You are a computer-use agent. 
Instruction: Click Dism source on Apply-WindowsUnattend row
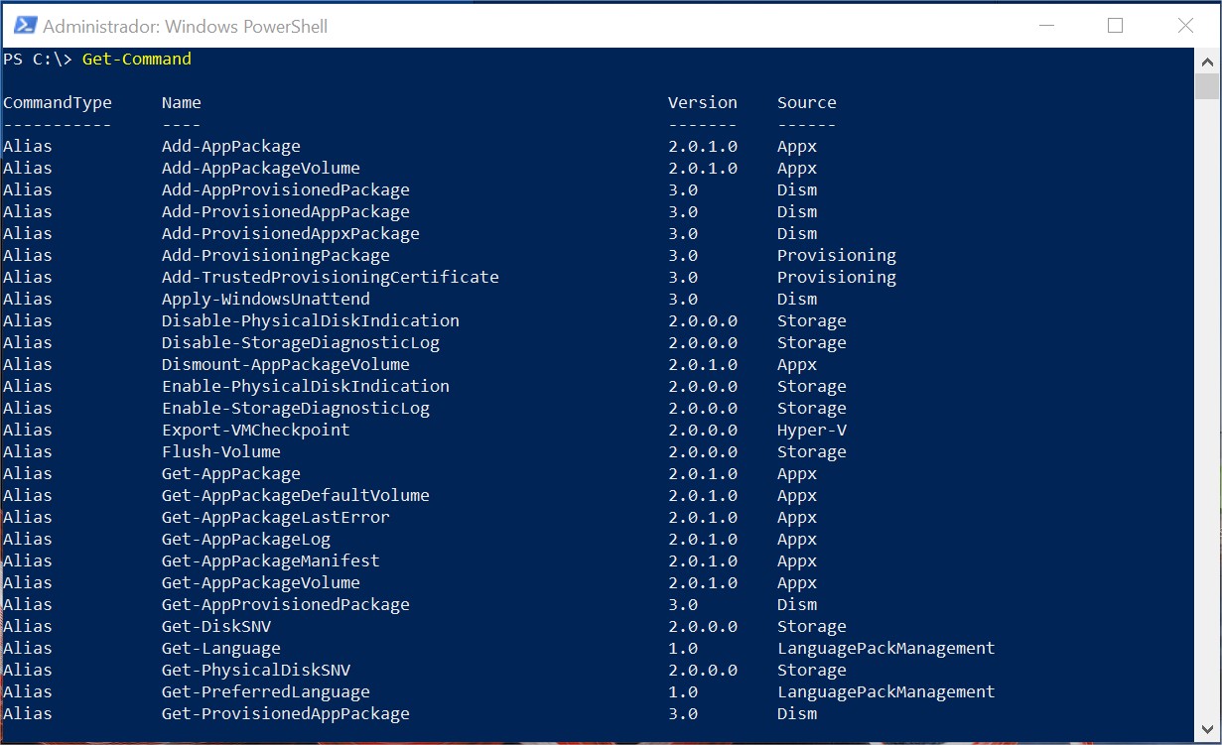797,300
